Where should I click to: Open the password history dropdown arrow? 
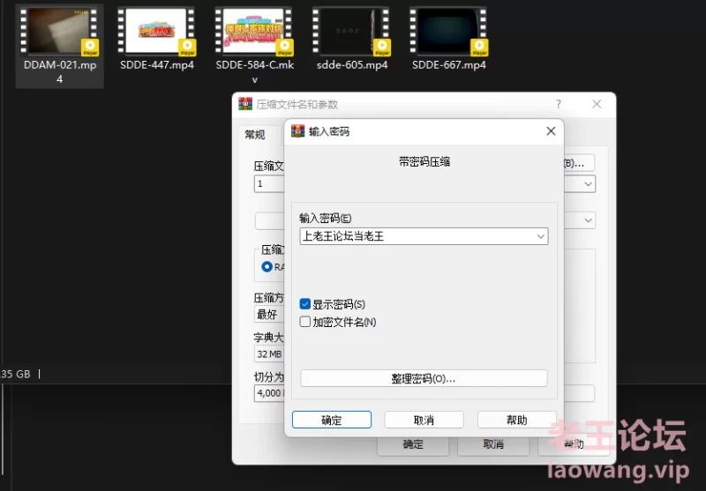pyautogui.click(x=540, y=236)
